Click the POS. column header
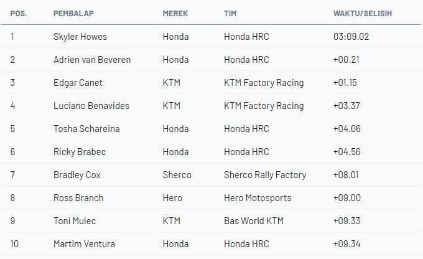The width and height of the screenshot is (423, 259). (18, 13)
